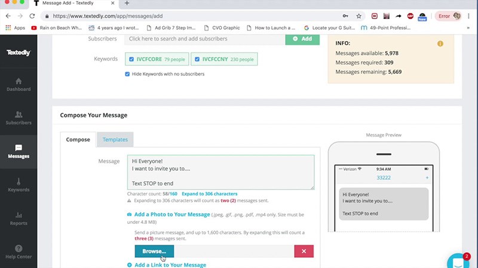Click Expand to 306 characters link
The width and height of the screenshot is (478, 268).
210,194
